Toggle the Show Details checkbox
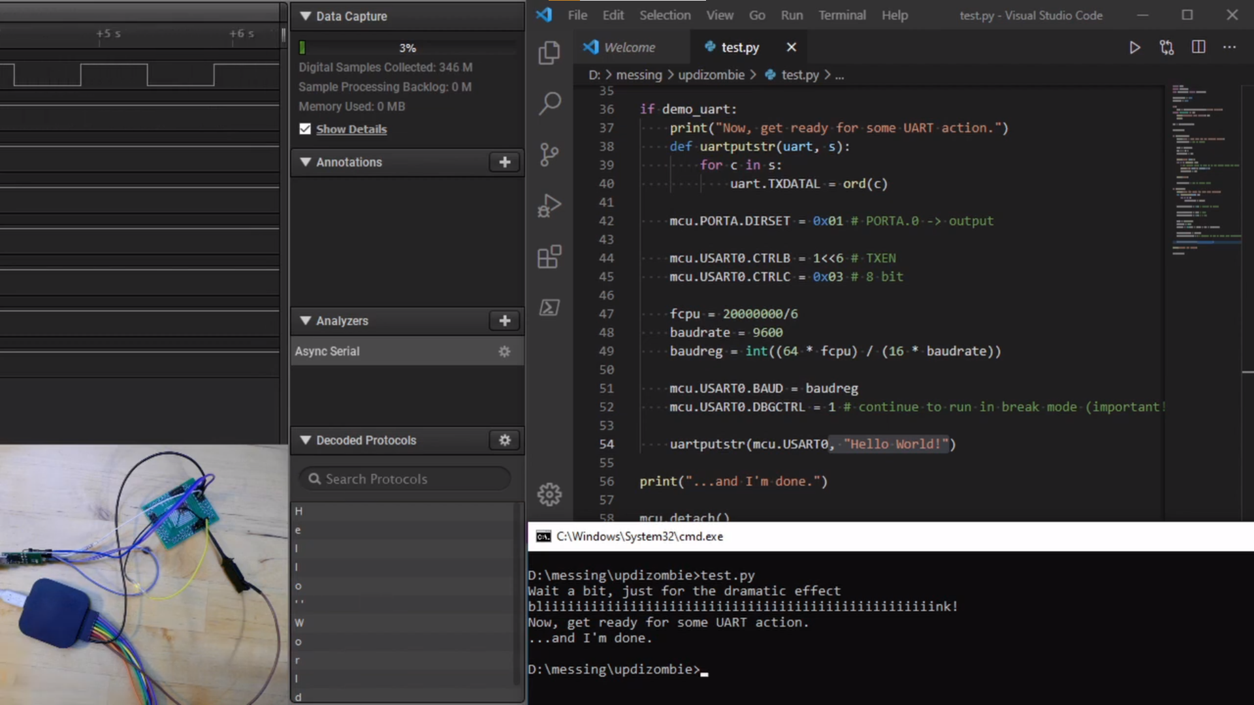1254x705 pixels. 305,129
